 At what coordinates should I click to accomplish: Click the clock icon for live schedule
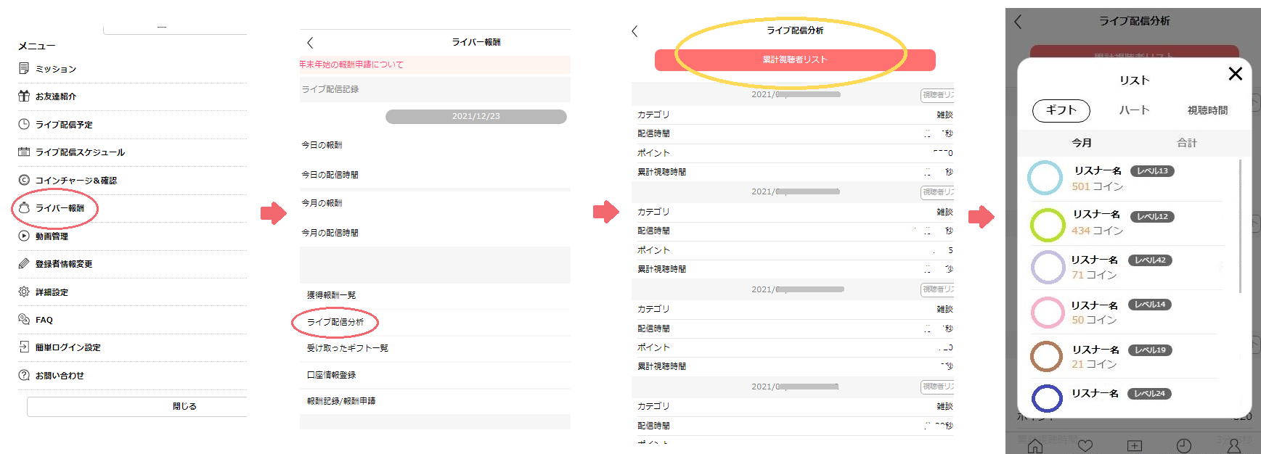pos(24,124)
